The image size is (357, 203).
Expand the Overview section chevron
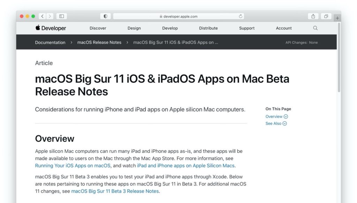tap(286, 116)
